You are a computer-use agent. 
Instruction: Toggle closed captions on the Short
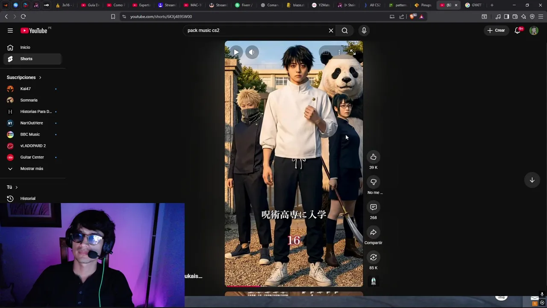[326, 52]
